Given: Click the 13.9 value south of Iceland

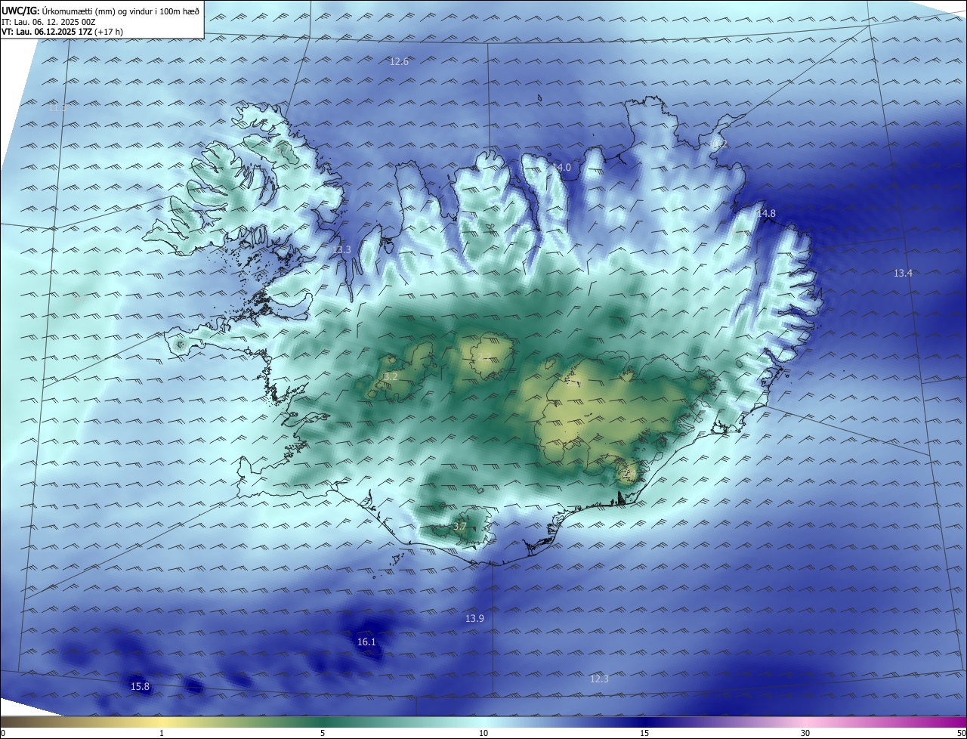Looking at the screenshot, I should (474, 619).
